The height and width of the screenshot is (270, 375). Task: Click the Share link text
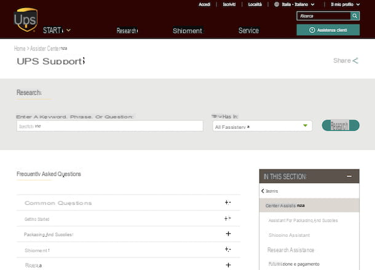342,61
